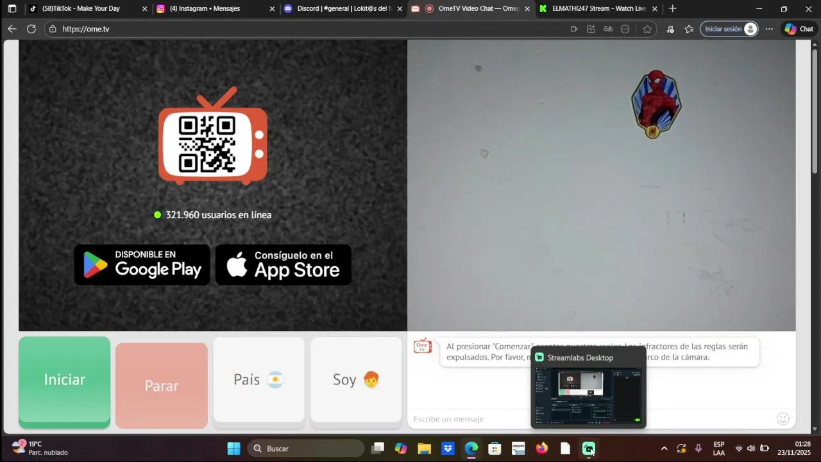Click the taskbar Buscar search box

pyautogui.click(x=305, y=449)
